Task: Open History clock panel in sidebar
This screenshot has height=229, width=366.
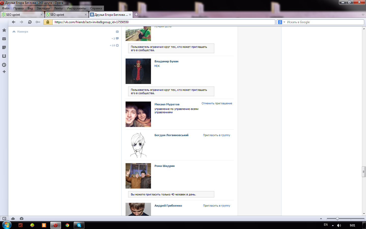Action: pyautogui.click(x=4, y=65)
